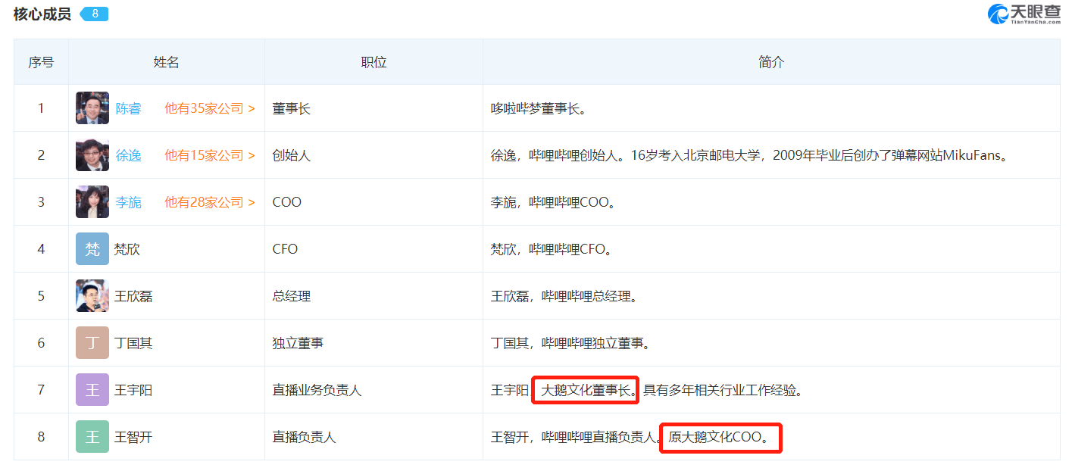Select the 职位 column header

(374, 62)
